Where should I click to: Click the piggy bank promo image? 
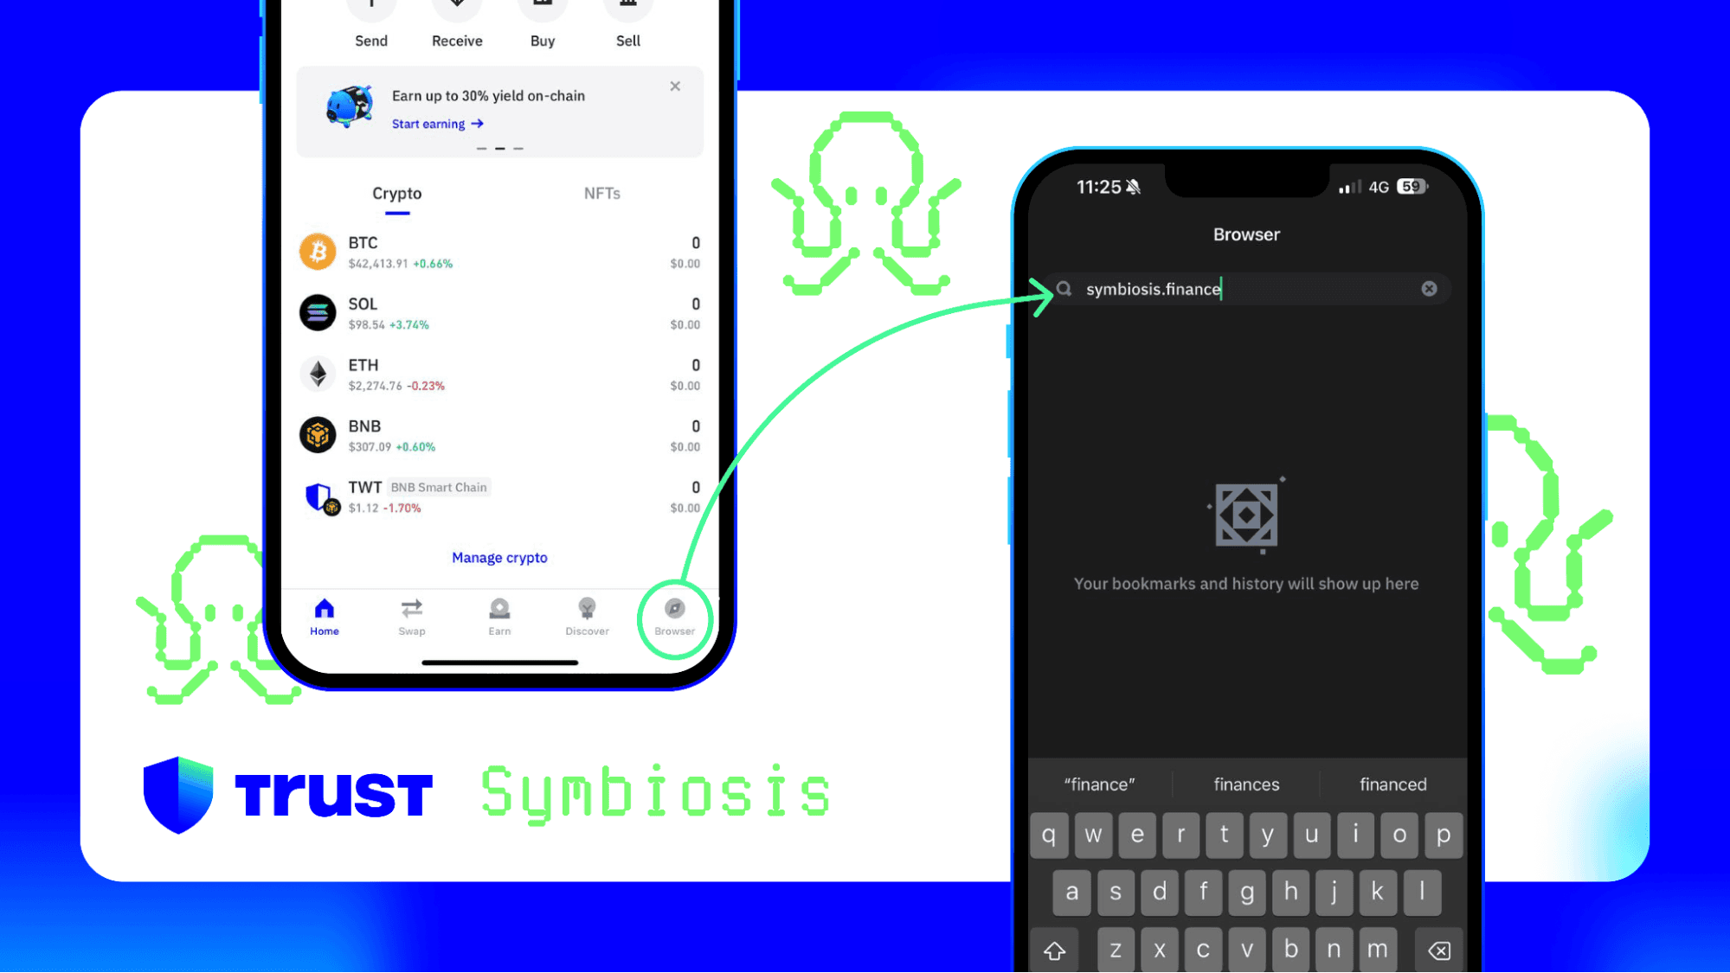tap(350, 106)
